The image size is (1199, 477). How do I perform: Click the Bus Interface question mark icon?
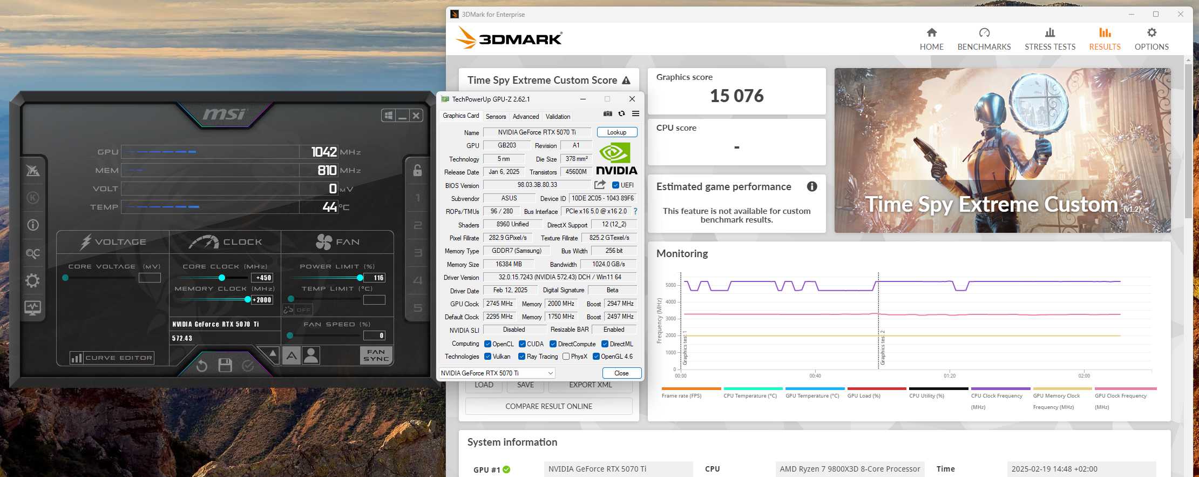635,211
